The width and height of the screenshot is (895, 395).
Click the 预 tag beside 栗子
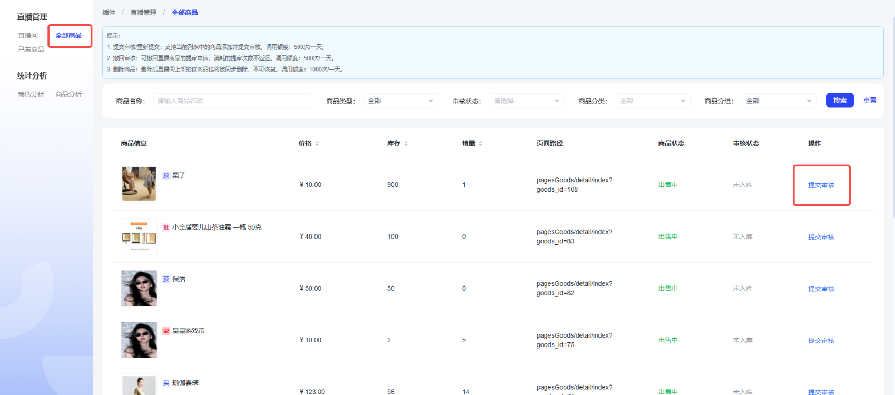click(x=166, y=176)
